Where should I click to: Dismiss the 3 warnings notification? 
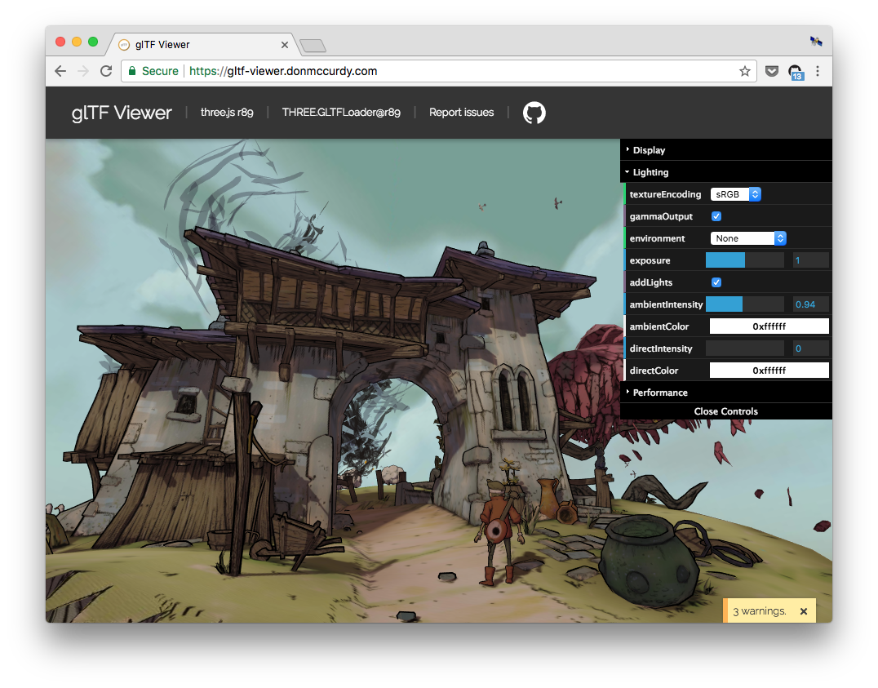[x=804, y=611]
